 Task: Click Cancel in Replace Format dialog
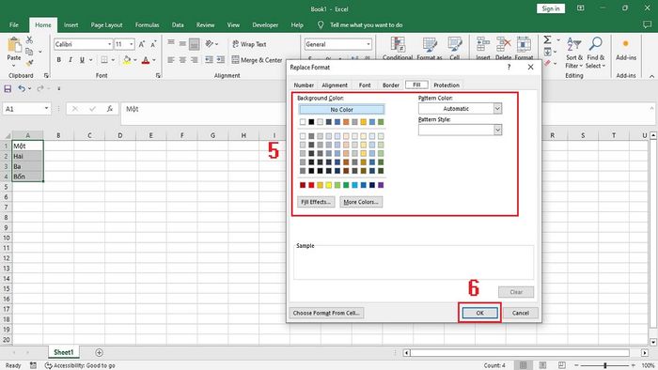pos(521,313)
